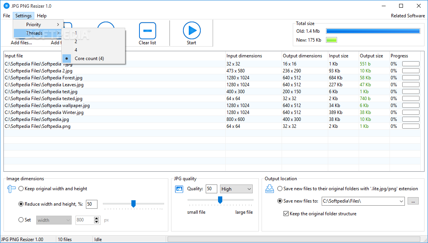Click the Input file column header

tap(115, 55)
